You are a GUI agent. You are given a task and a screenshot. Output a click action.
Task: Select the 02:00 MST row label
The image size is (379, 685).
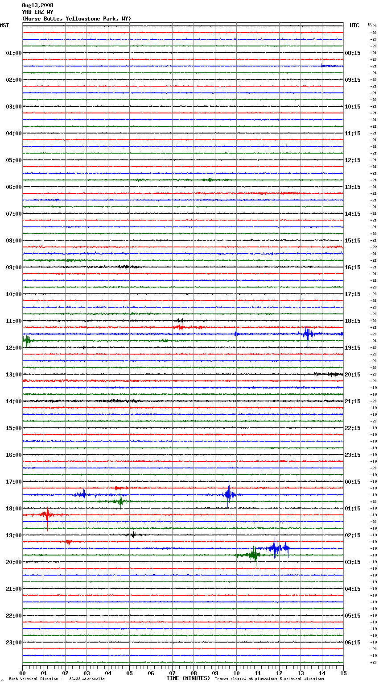click(13, 80)
